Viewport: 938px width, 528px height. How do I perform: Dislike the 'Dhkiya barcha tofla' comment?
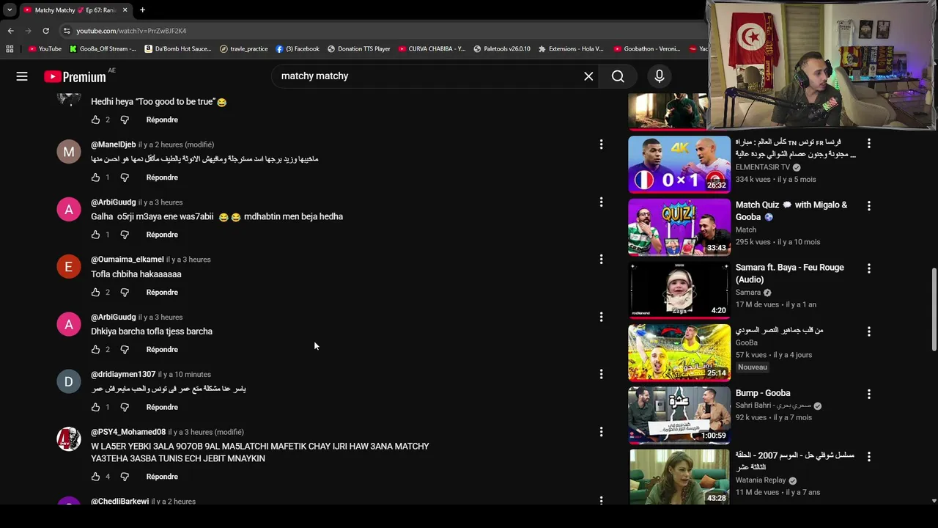pos(125,350)
